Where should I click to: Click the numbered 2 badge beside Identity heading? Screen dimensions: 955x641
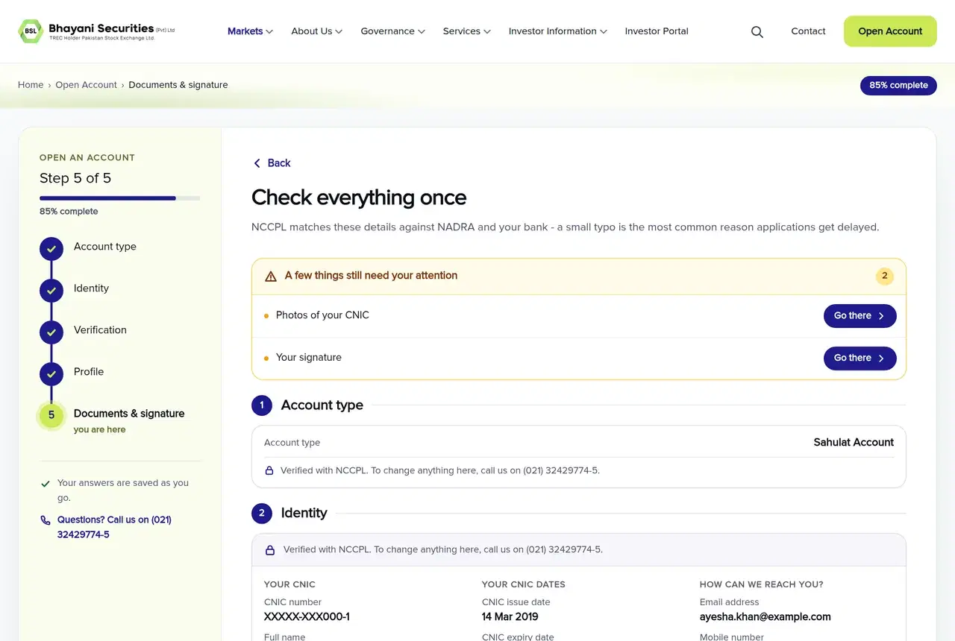pos(262,514)
